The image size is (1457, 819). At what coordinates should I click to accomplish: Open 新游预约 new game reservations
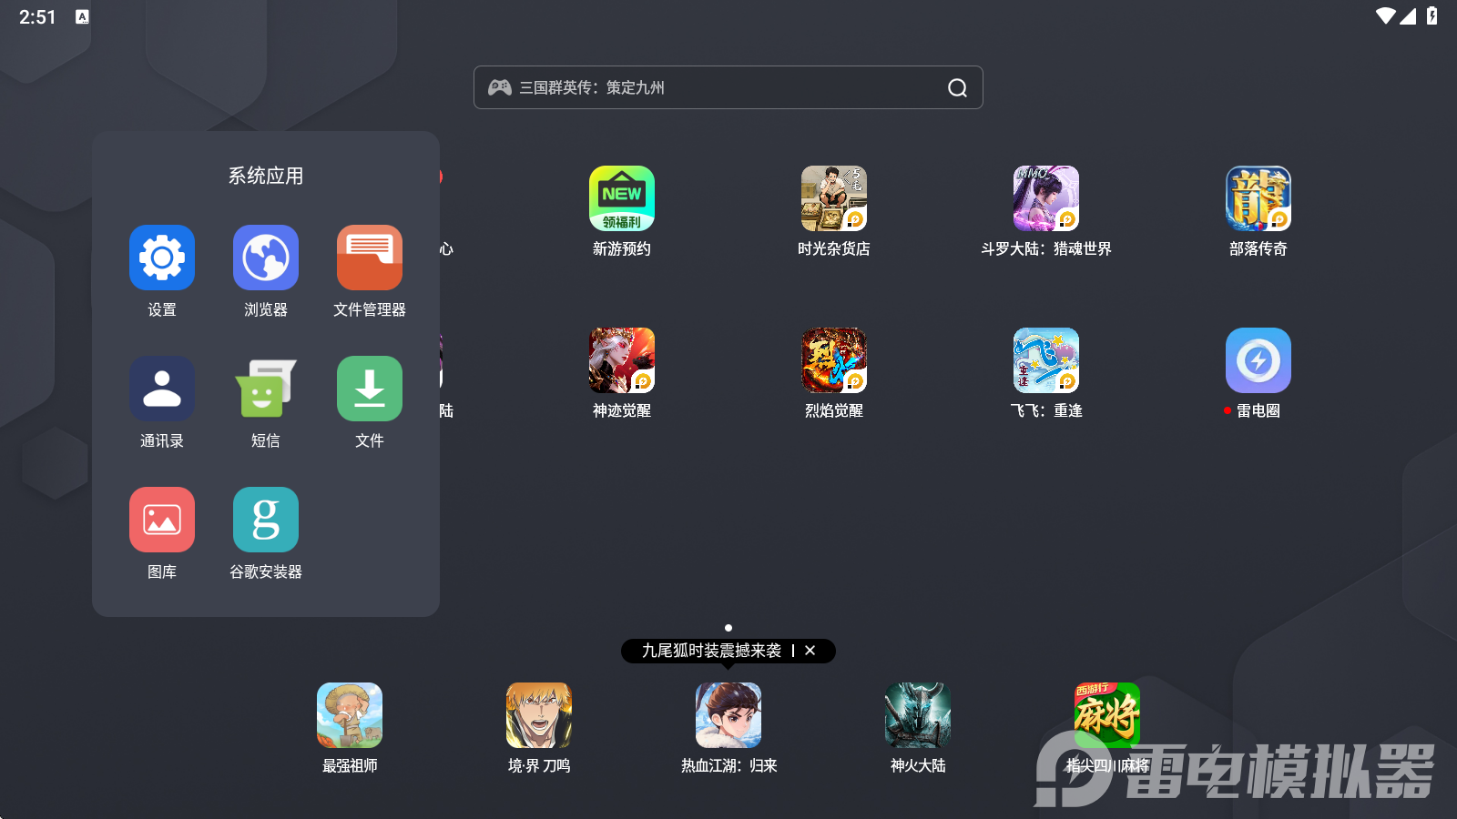pyautogui.click(x=622, y=198)
